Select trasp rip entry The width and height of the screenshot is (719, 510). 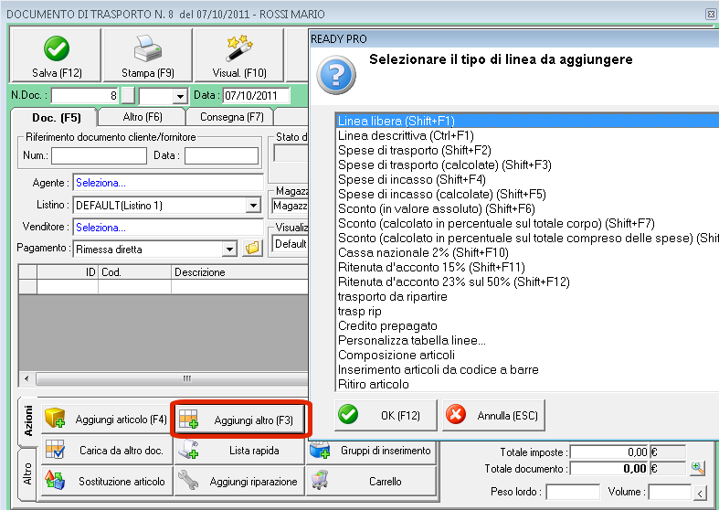(527, 311)
